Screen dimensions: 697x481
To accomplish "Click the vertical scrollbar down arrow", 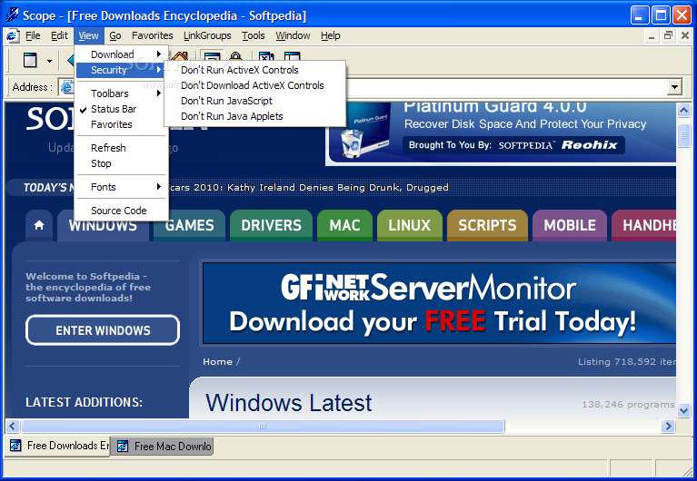I will click(x=683, y=411).
